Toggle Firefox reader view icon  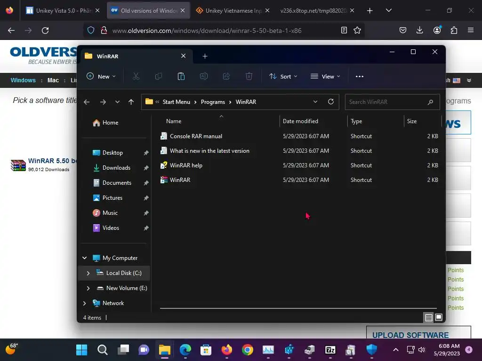[x=344, y=30]
